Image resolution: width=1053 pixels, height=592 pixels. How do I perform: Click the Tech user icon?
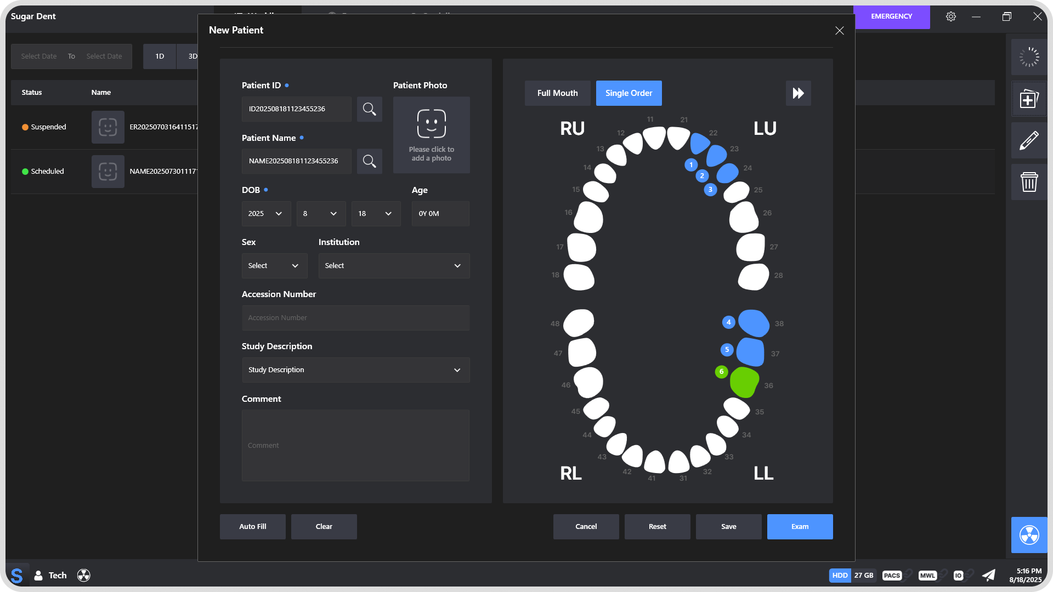pos(38,575)
